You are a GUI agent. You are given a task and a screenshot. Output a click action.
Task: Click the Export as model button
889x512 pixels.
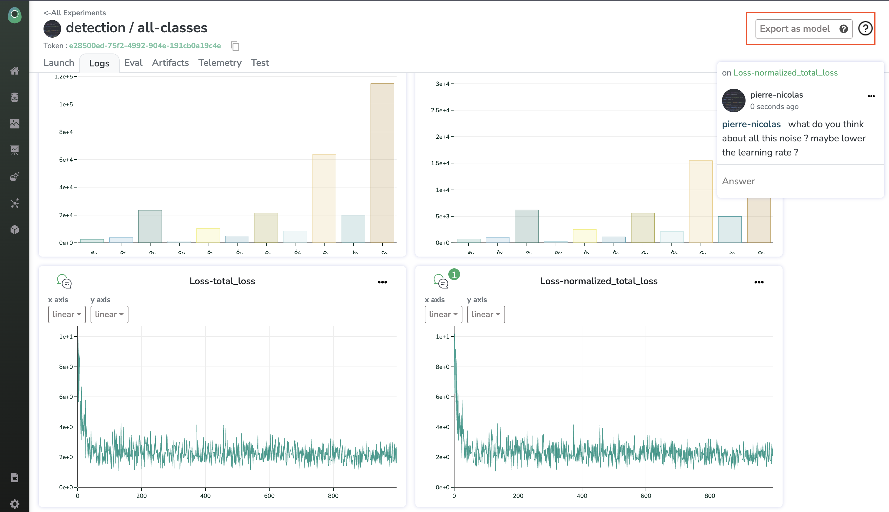tap(796, 29)
